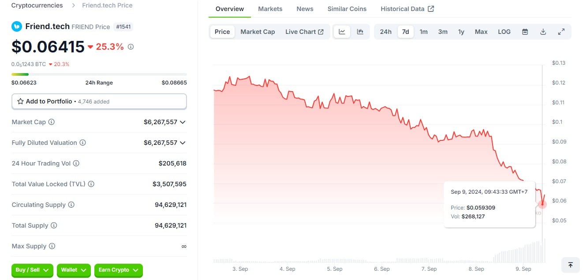Open the Live Chart external link
583x280 pixels.
point(304,32)
